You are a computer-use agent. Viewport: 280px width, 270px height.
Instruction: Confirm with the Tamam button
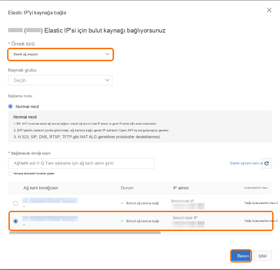(241, 256)
